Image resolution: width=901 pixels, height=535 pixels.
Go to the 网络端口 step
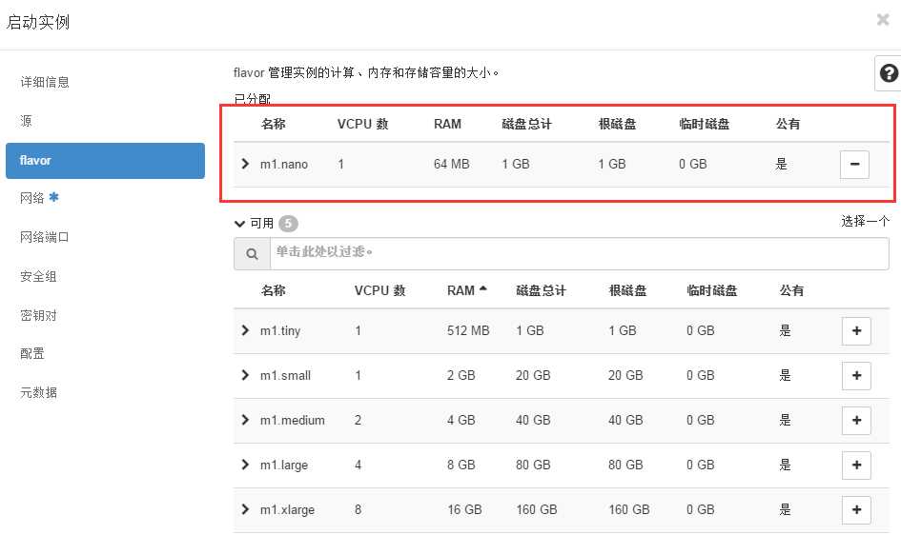[x=44, y=237]
